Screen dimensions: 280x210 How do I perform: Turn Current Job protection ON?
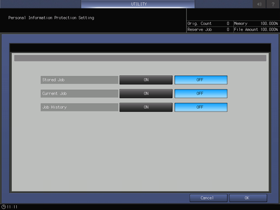coord(146,94)
